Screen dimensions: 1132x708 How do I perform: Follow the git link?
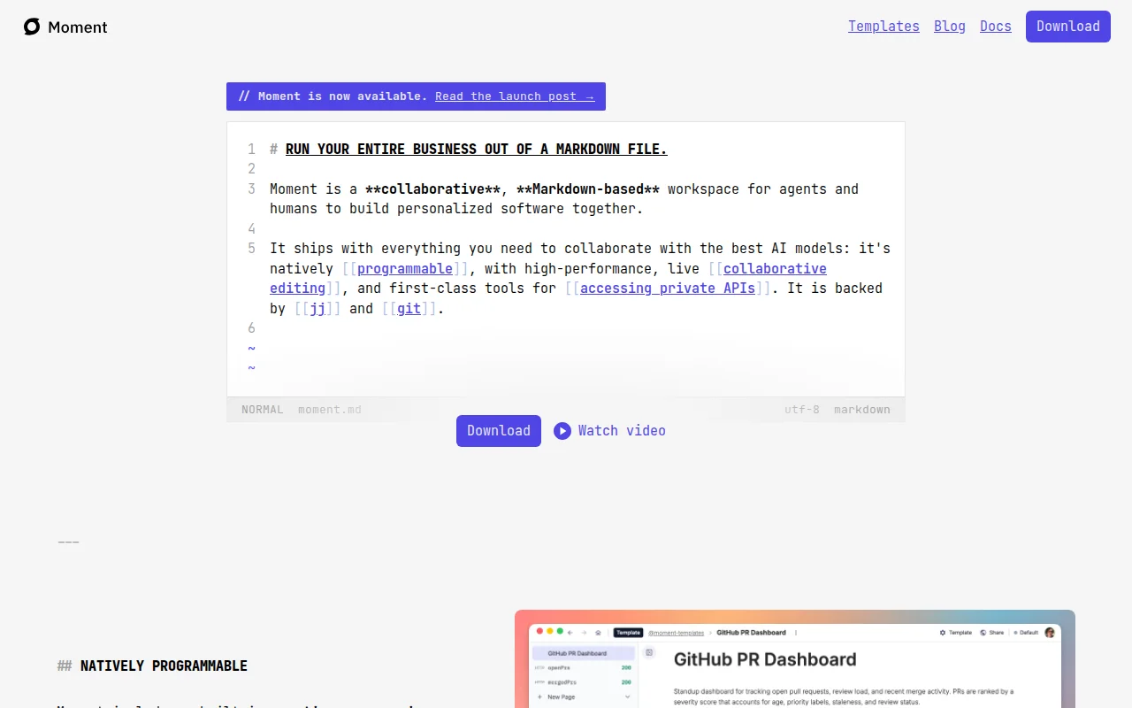pos(409,309)
